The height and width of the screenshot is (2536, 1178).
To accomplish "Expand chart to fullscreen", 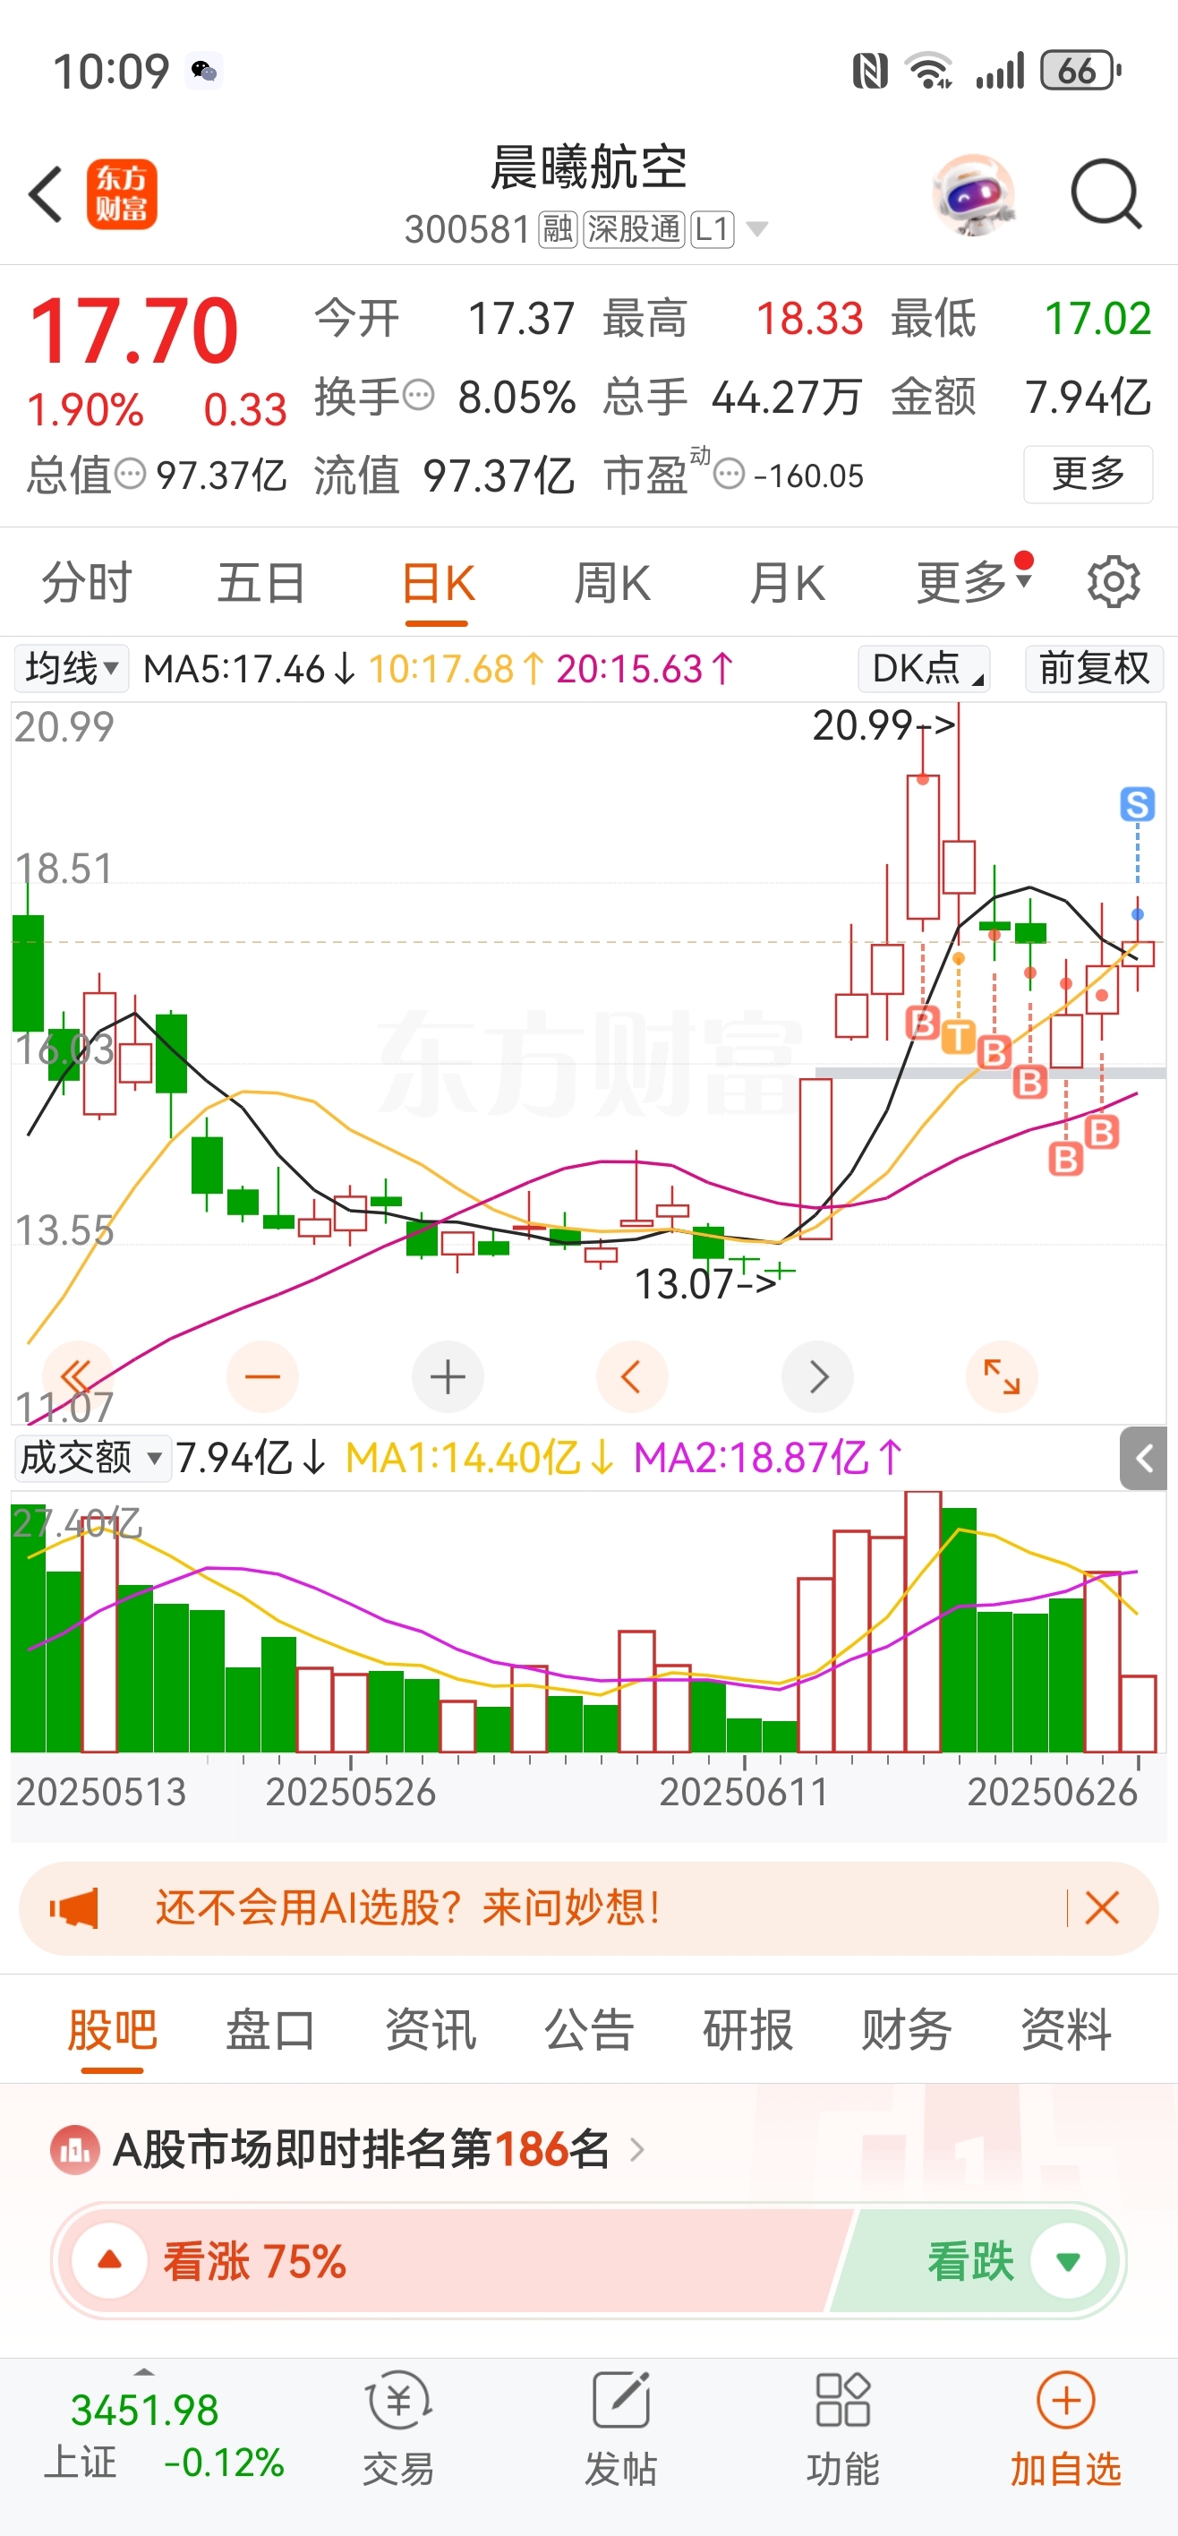I will pos(1002,1375).
